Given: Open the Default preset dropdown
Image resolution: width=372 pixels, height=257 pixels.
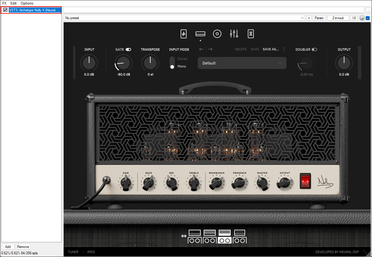Looking at the screenshot, I should 242,63.
